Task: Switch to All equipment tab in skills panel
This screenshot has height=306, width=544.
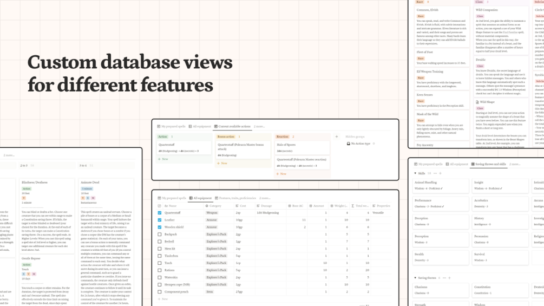Action: 457,164
